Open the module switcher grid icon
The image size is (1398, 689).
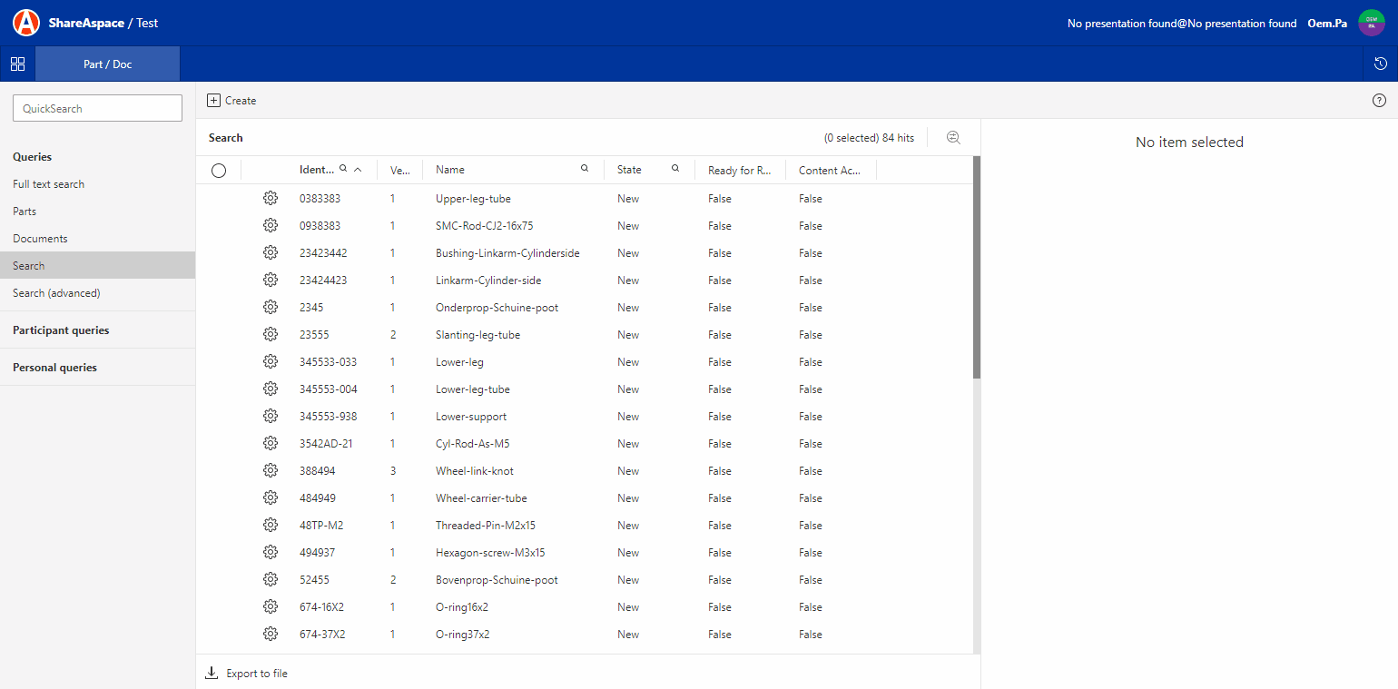tap(17, 64)
